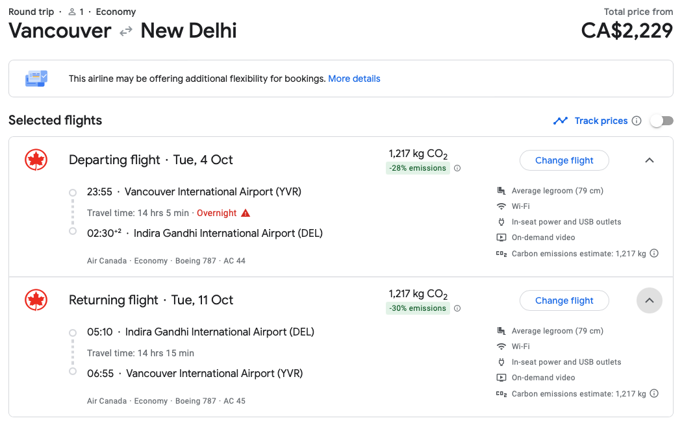The image size is (682, 427).
Task: Click the Track prices info icon
Action: (x=637, y=121)
